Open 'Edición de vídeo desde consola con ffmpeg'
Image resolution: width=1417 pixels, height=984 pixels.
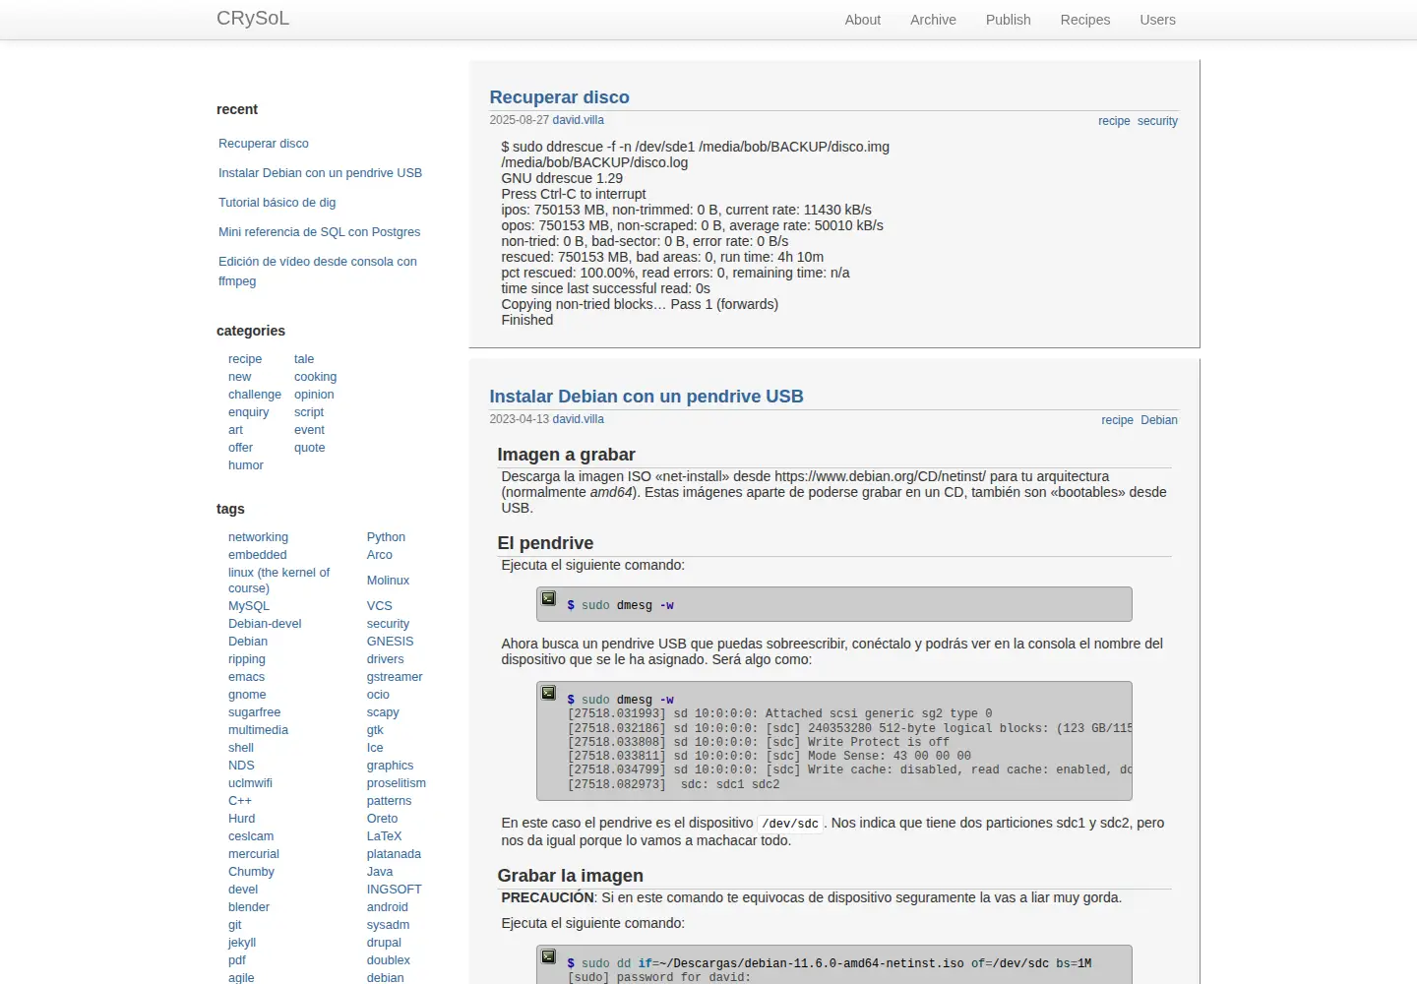point(318,272)
